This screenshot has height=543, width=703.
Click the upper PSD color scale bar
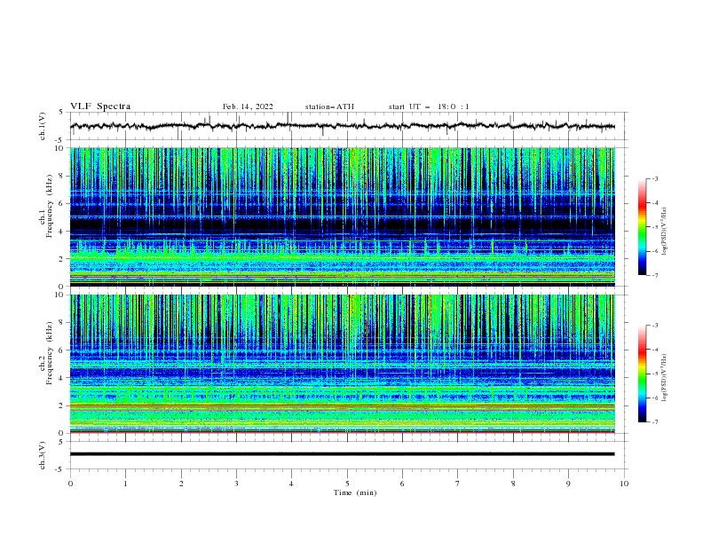pos(643,227)
